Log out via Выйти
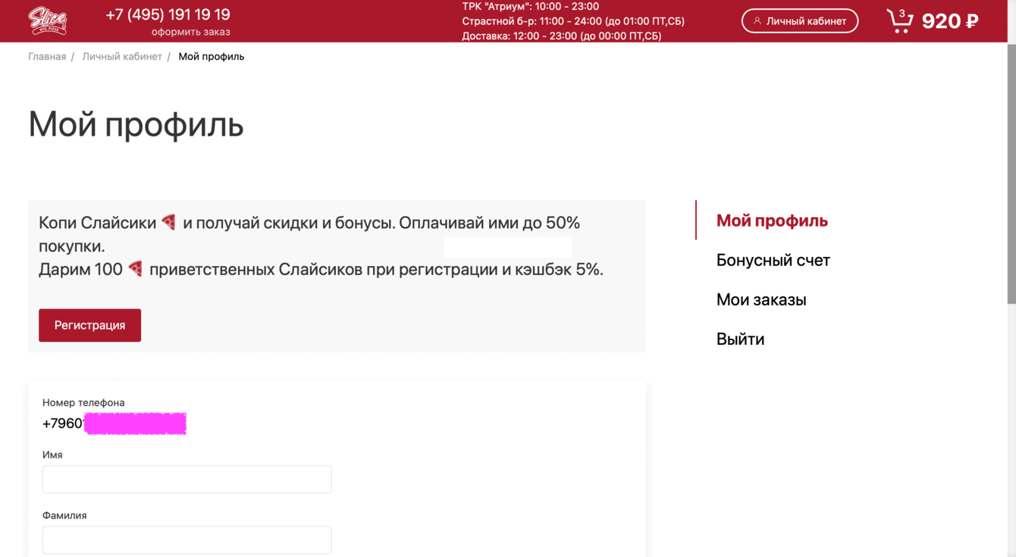The image size is (1016, 557). point(740,339)
